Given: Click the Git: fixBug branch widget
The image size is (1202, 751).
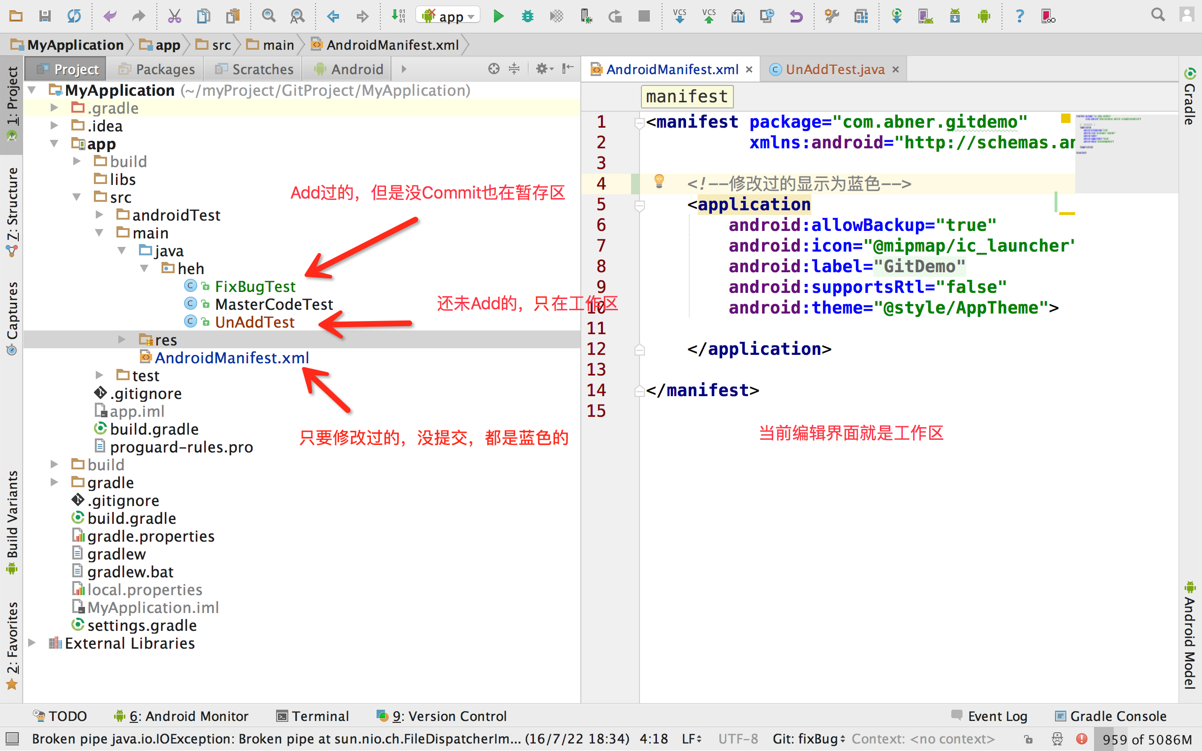Looking at the screenshot, I should pos(809,739).
